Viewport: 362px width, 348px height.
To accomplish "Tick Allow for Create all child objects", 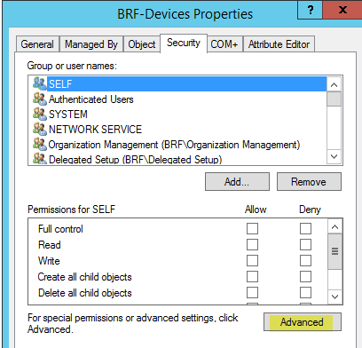I will pos(252,277).
